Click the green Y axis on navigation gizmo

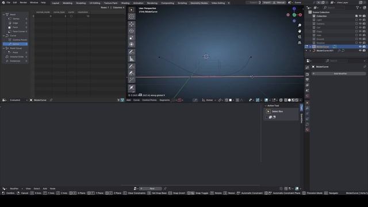click(x=294, y=15)
